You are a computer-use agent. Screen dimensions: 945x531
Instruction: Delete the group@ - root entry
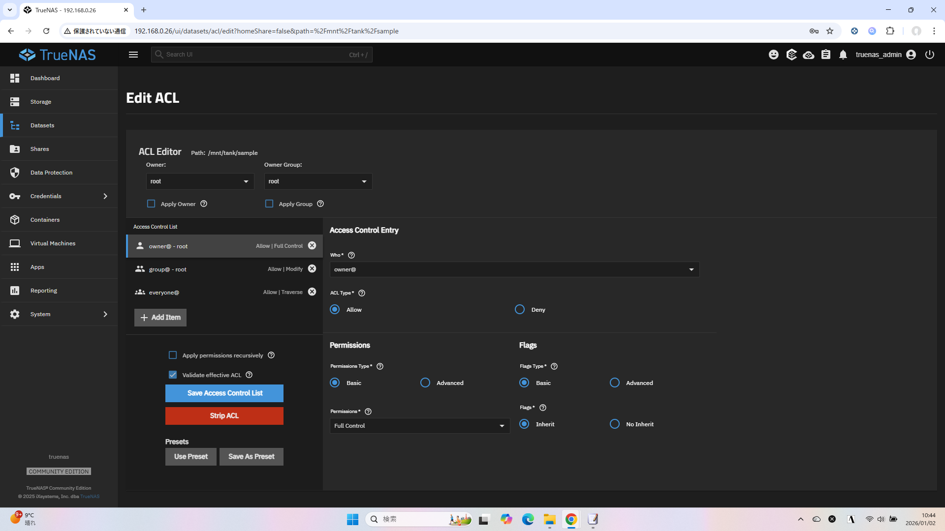point(312,269)
